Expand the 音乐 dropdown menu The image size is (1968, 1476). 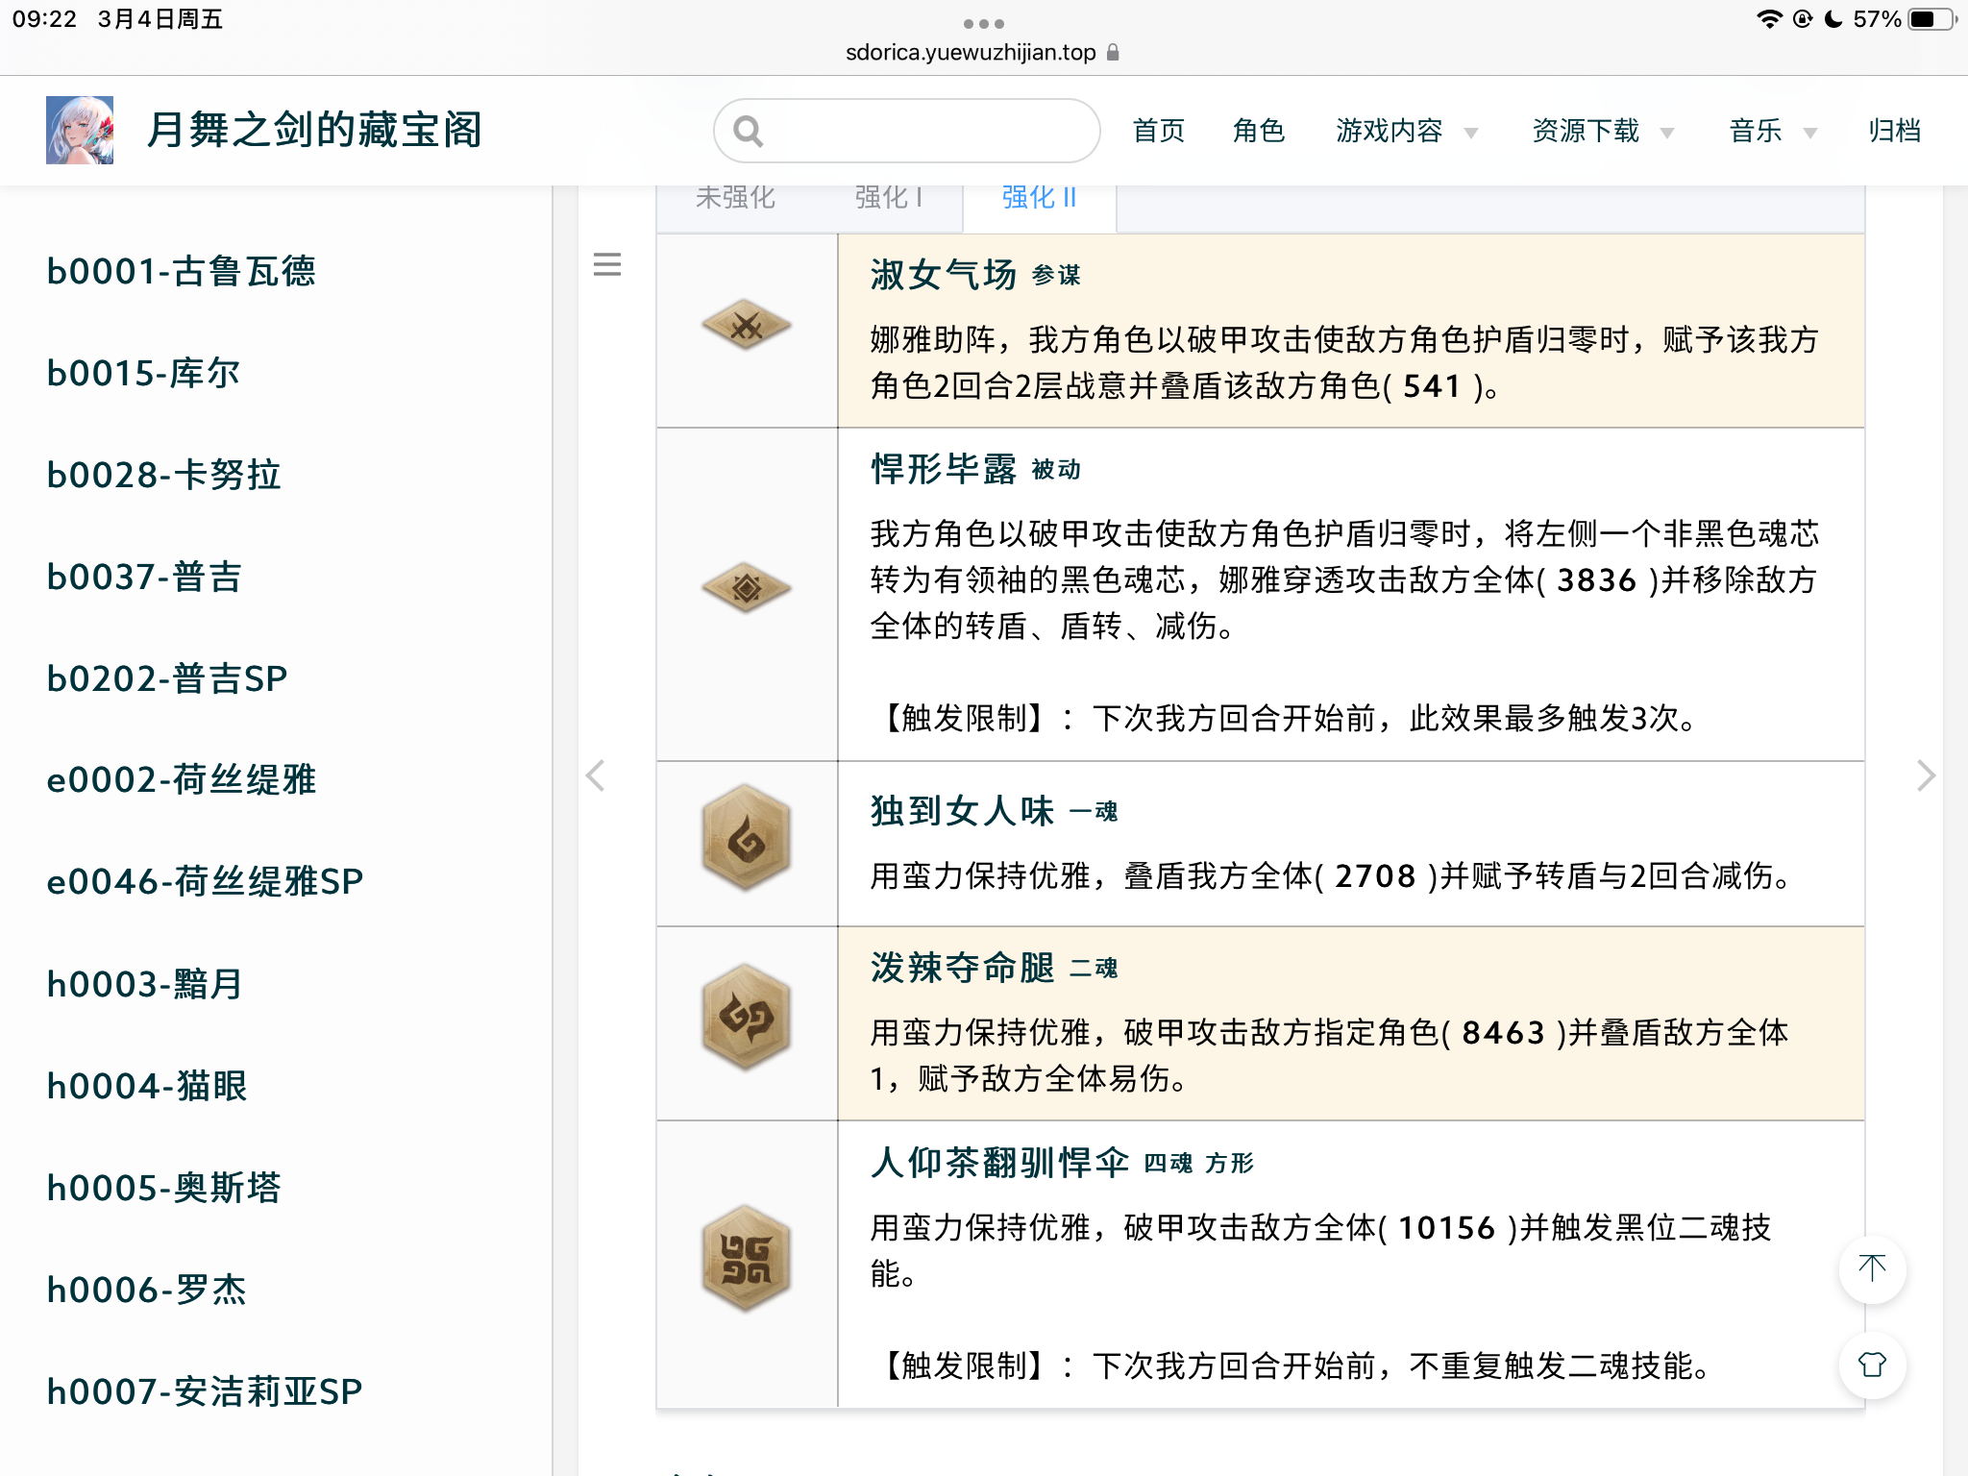click(1774, 131)
